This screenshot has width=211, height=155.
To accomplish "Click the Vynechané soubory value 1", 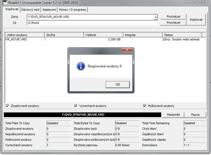I will [x=58, y=145].
